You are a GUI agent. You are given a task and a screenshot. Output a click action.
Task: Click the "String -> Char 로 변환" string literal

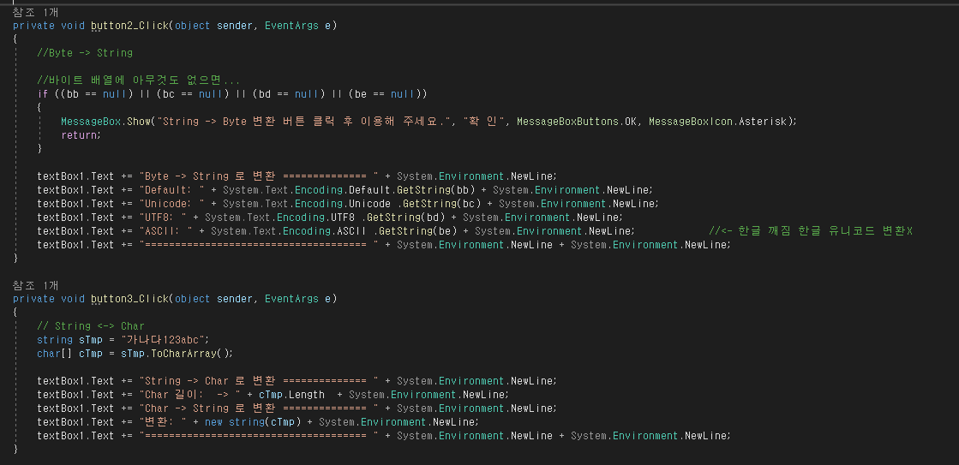point(258,381)
